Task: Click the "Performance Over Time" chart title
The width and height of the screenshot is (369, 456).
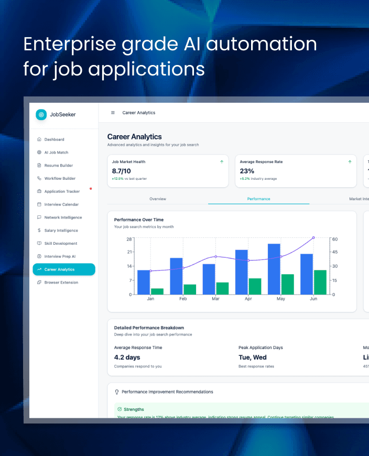Action: (139, 220)
